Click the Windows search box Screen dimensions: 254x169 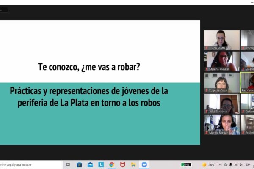(31, 165)
